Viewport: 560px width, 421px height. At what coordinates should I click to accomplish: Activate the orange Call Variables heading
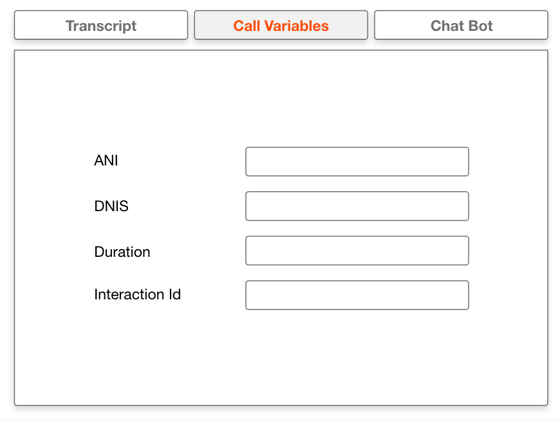pos(281,26)
